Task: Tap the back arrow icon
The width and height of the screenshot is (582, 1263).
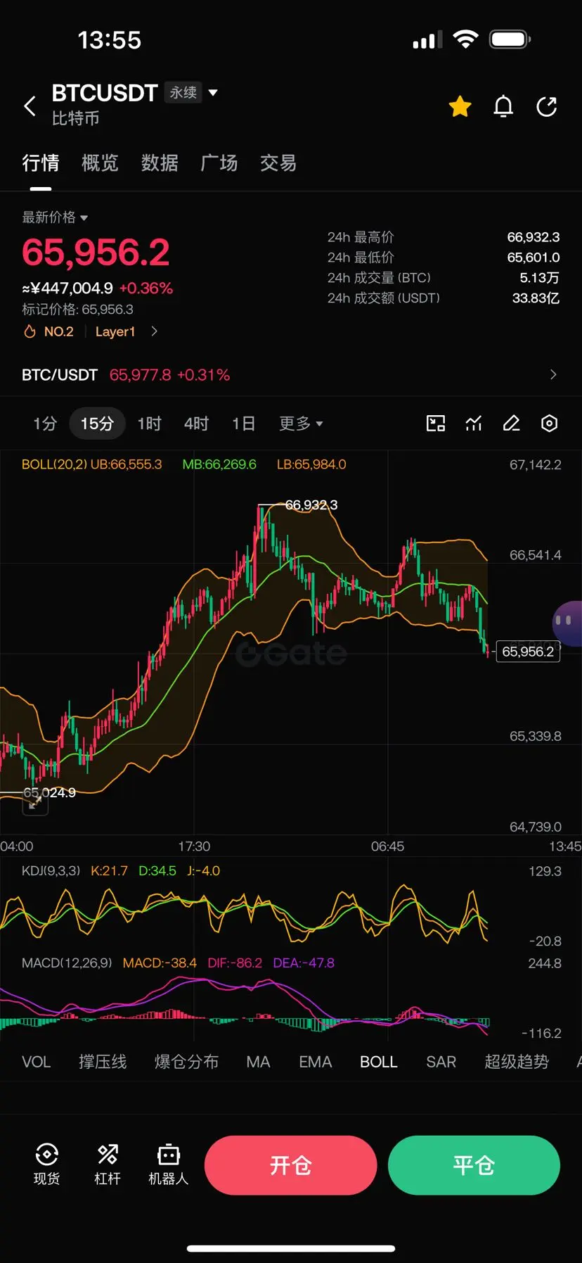Action: [30, 106]
